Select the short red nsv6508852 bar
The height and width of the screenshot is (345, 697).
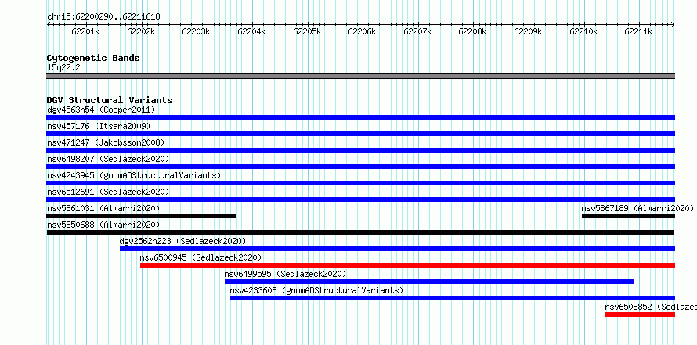tap(640, 314)
